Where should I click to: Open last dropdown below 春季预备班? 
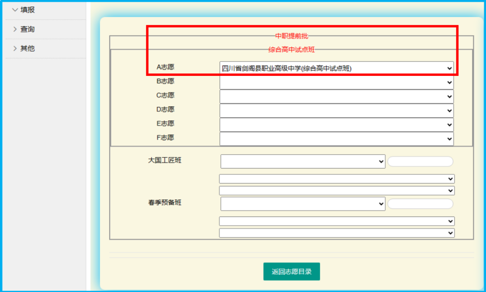click(336, 233)
